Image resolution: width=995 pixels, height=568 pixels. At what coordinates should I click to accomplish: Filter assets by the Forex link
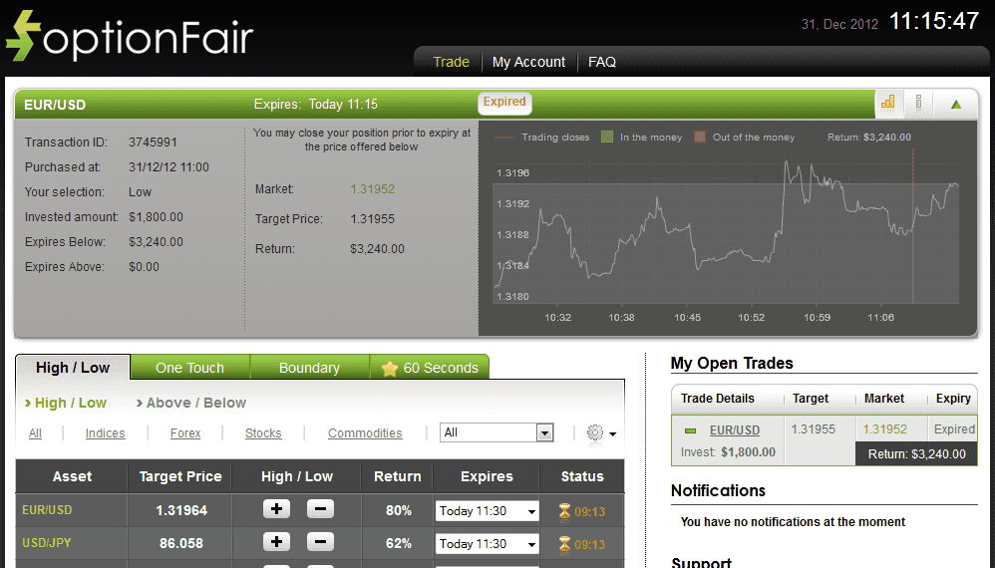tap(185, 433)
